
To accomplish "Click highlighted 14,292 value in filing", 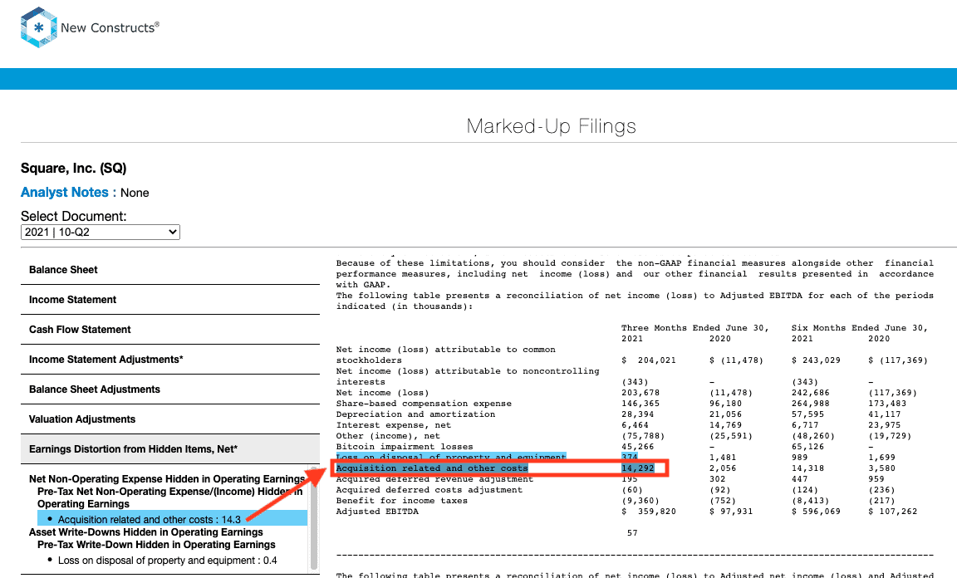I will coord(638,468).
